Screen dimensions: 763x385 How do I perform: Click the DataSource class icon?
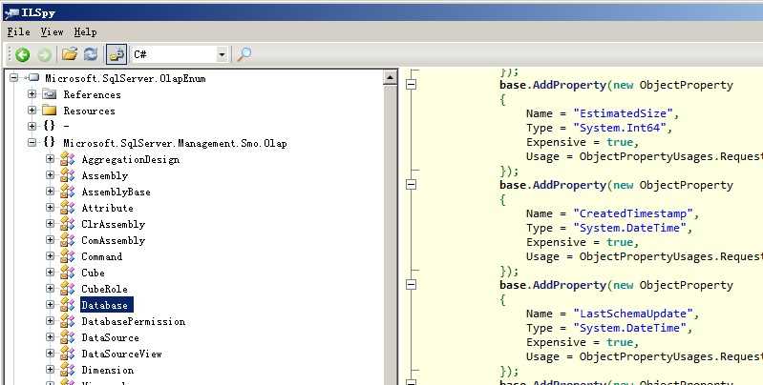[x=68, y=337]
